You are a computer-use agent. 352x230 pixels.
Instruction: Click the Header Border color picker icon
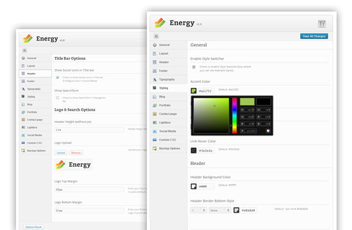[x=236, y=210]
